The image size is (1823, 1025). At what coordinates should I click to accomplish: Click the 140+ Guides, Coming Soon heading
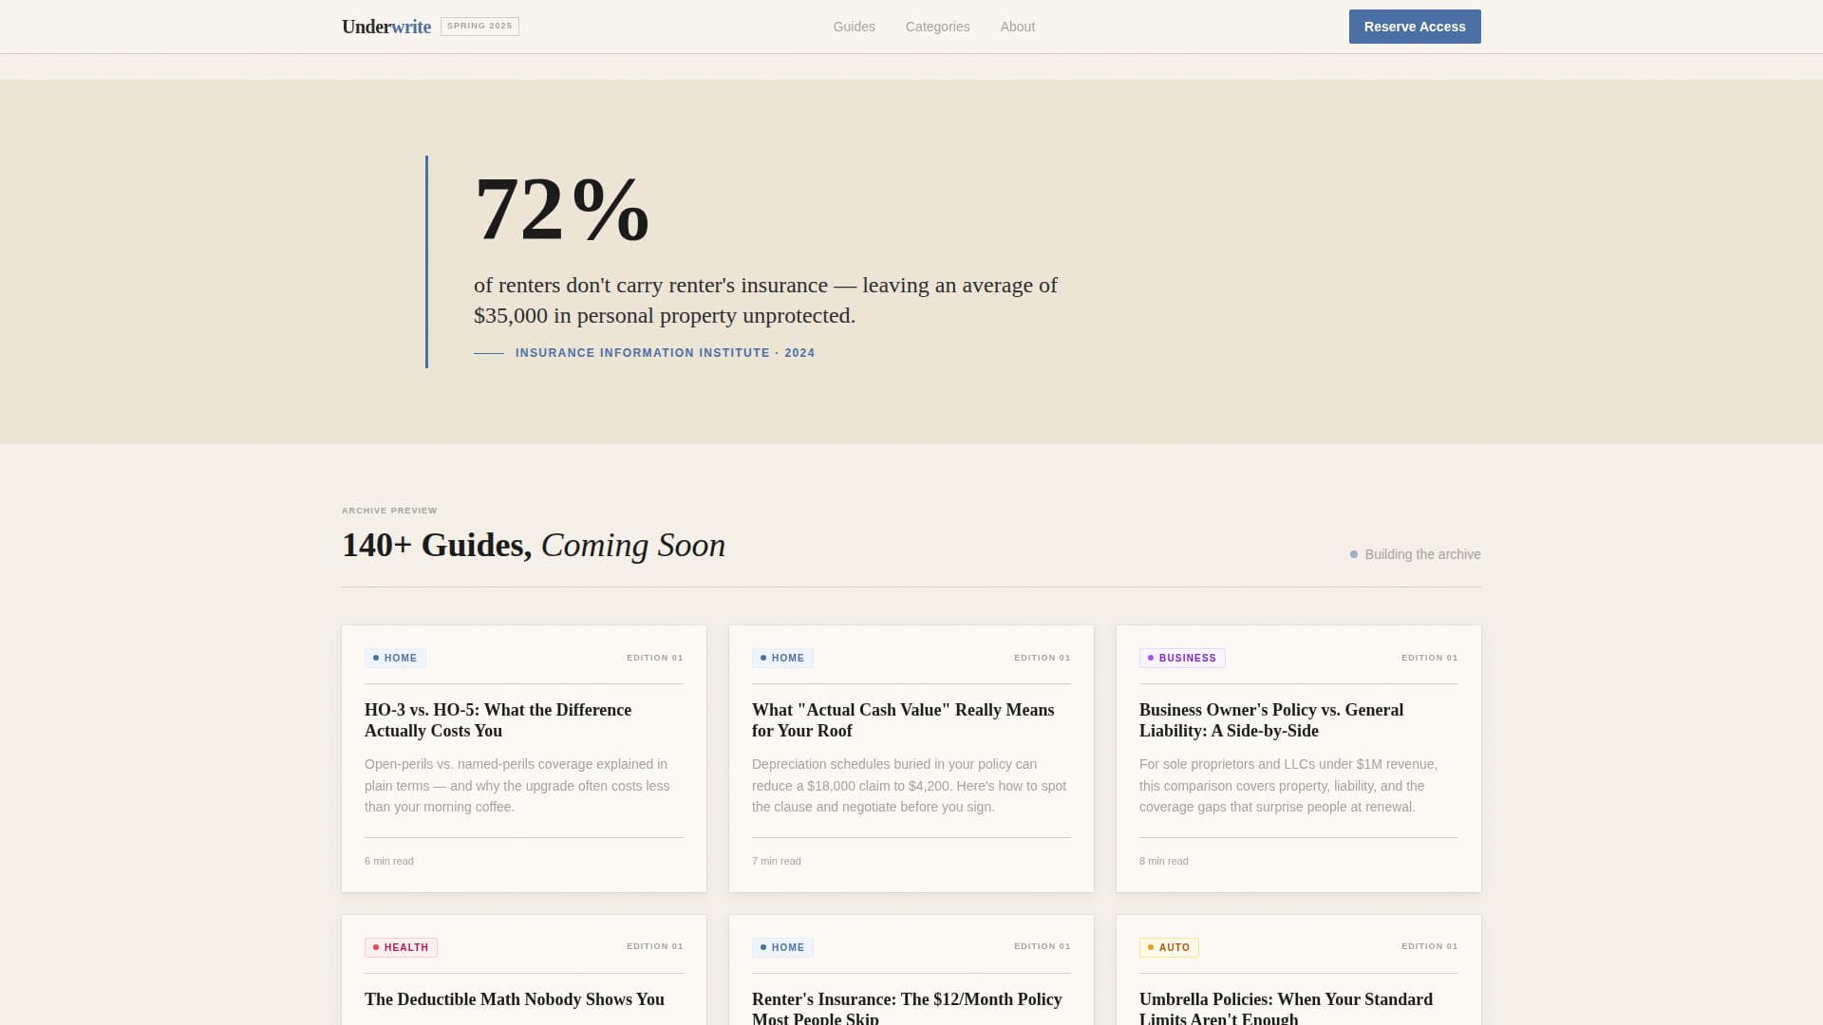(534, 545)
